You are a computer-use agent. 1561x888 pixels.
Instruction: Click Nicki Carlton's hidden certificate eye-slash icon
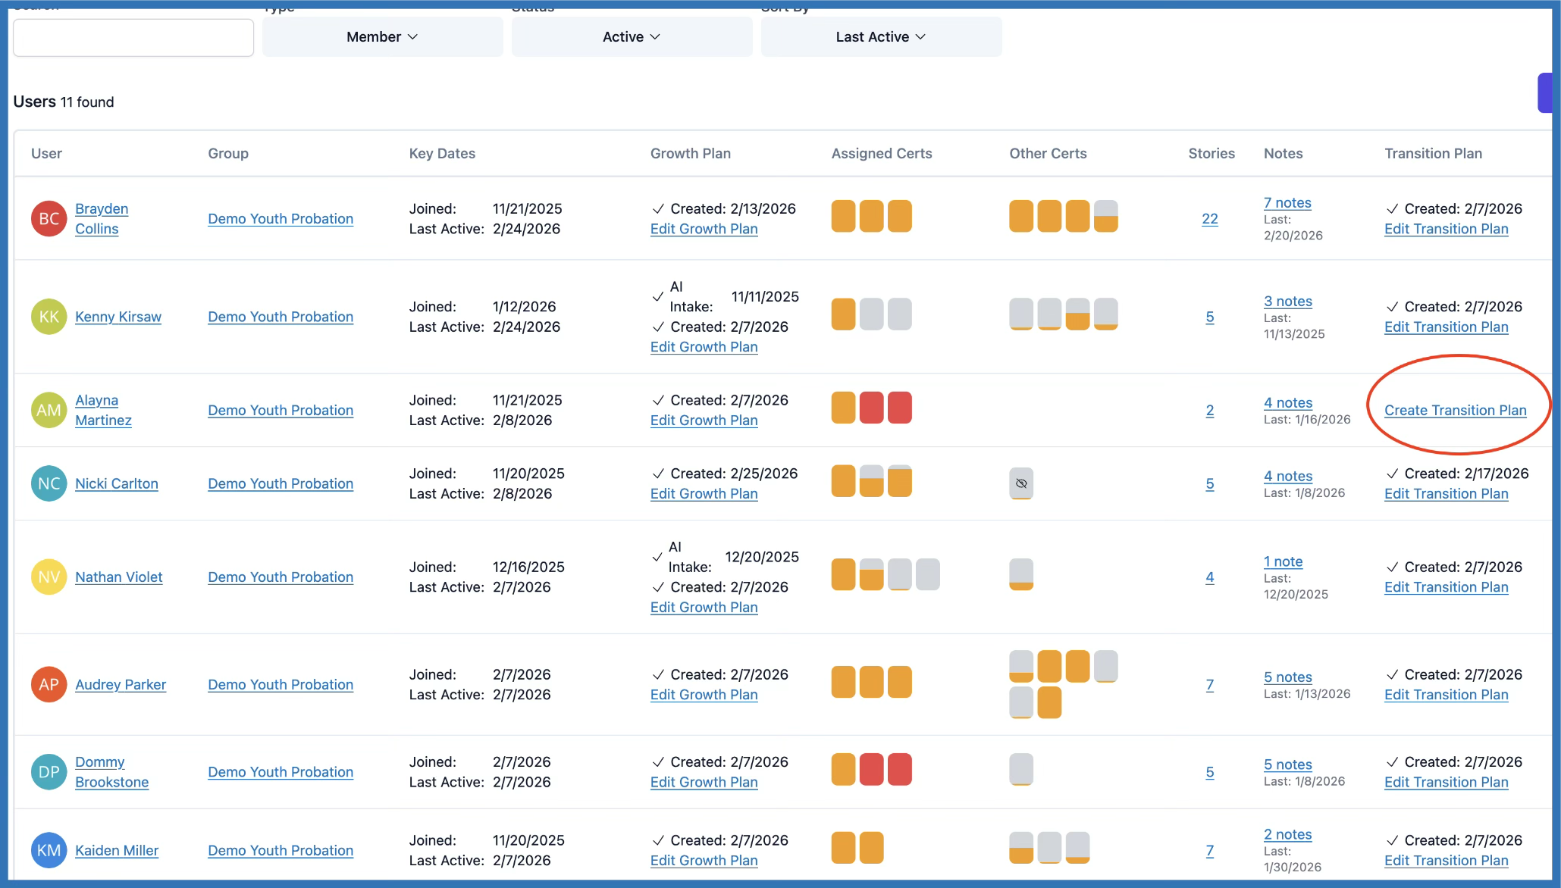click(x=1021, y=483)
